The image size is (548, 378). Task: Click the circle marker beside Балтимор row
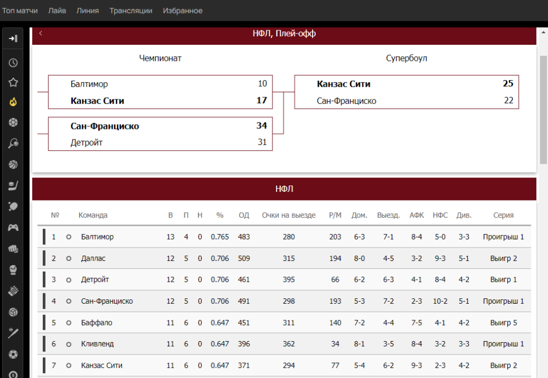click(x=68, y=237)
